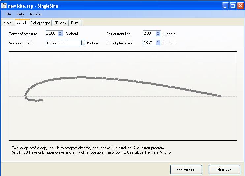Open the Help menu
The height and width of the screenshot is (176, 245).
click(x=20, y=15)
